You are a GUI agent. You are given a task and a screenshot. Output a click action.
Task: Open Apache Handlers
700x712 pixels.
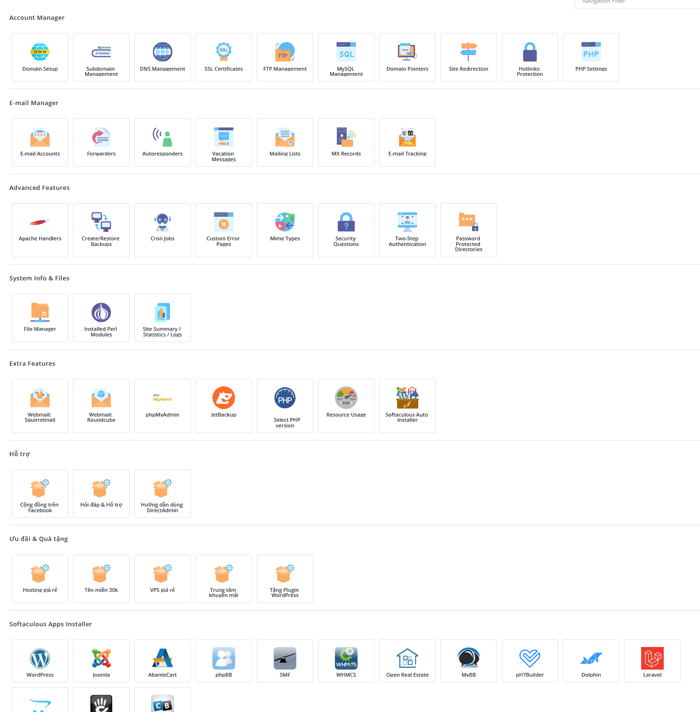(40, 230)
